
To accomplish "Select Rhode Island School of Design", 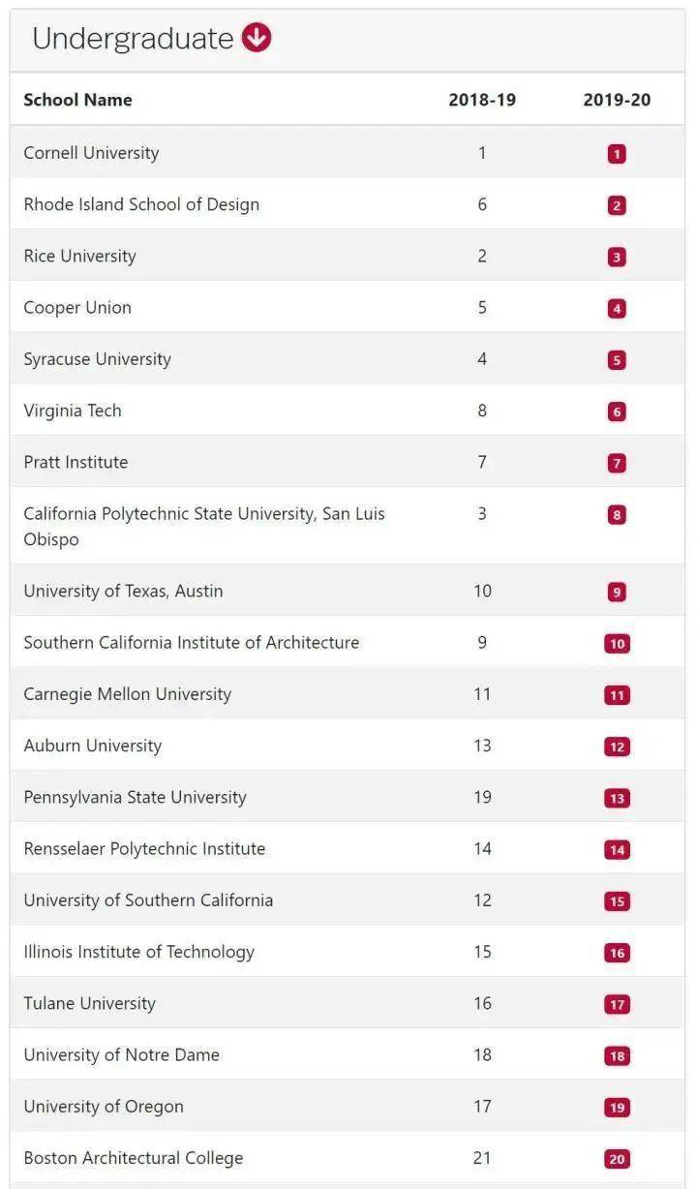I will pyautogui.click(x=141, y=204).
